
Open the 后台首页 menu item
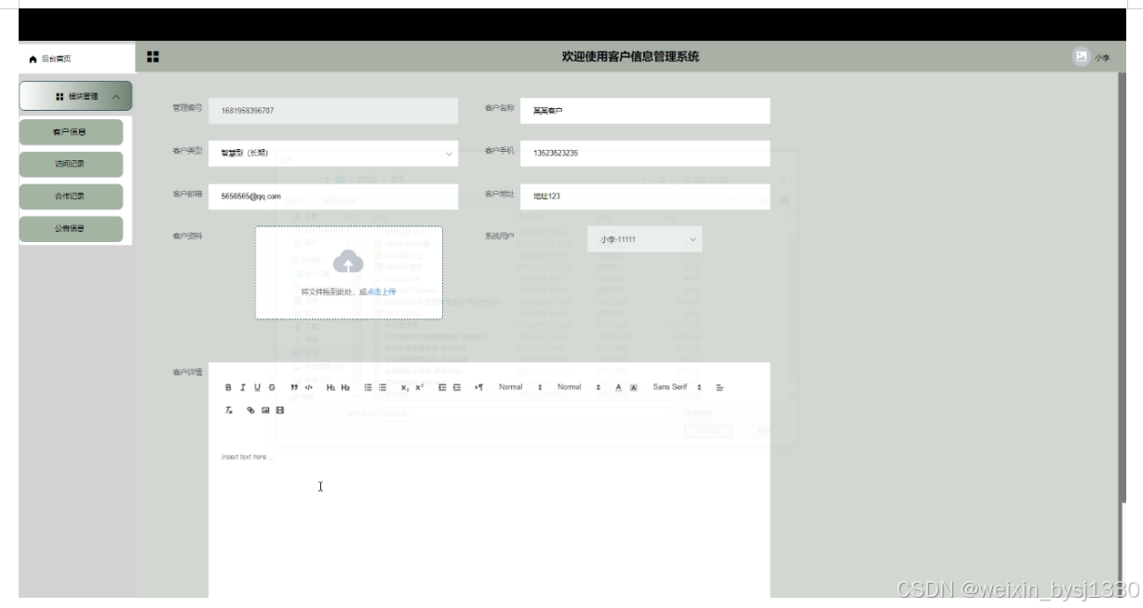coord(76,58)
